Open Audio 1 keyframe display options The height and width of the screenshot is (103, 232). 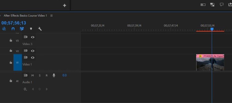pyautogui.click(x=25, y=89)
